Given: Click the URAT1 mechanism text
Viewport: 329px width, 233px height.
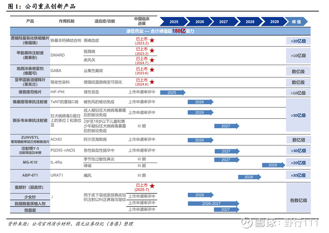Looking at the screenshot, I should (x=57, y=175).
